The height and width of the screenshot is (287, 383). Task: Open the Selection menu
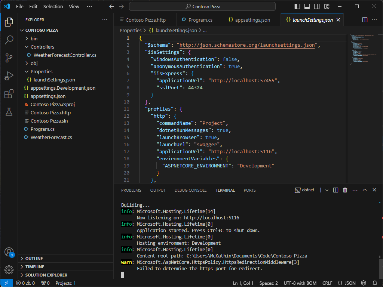[53, 7]
